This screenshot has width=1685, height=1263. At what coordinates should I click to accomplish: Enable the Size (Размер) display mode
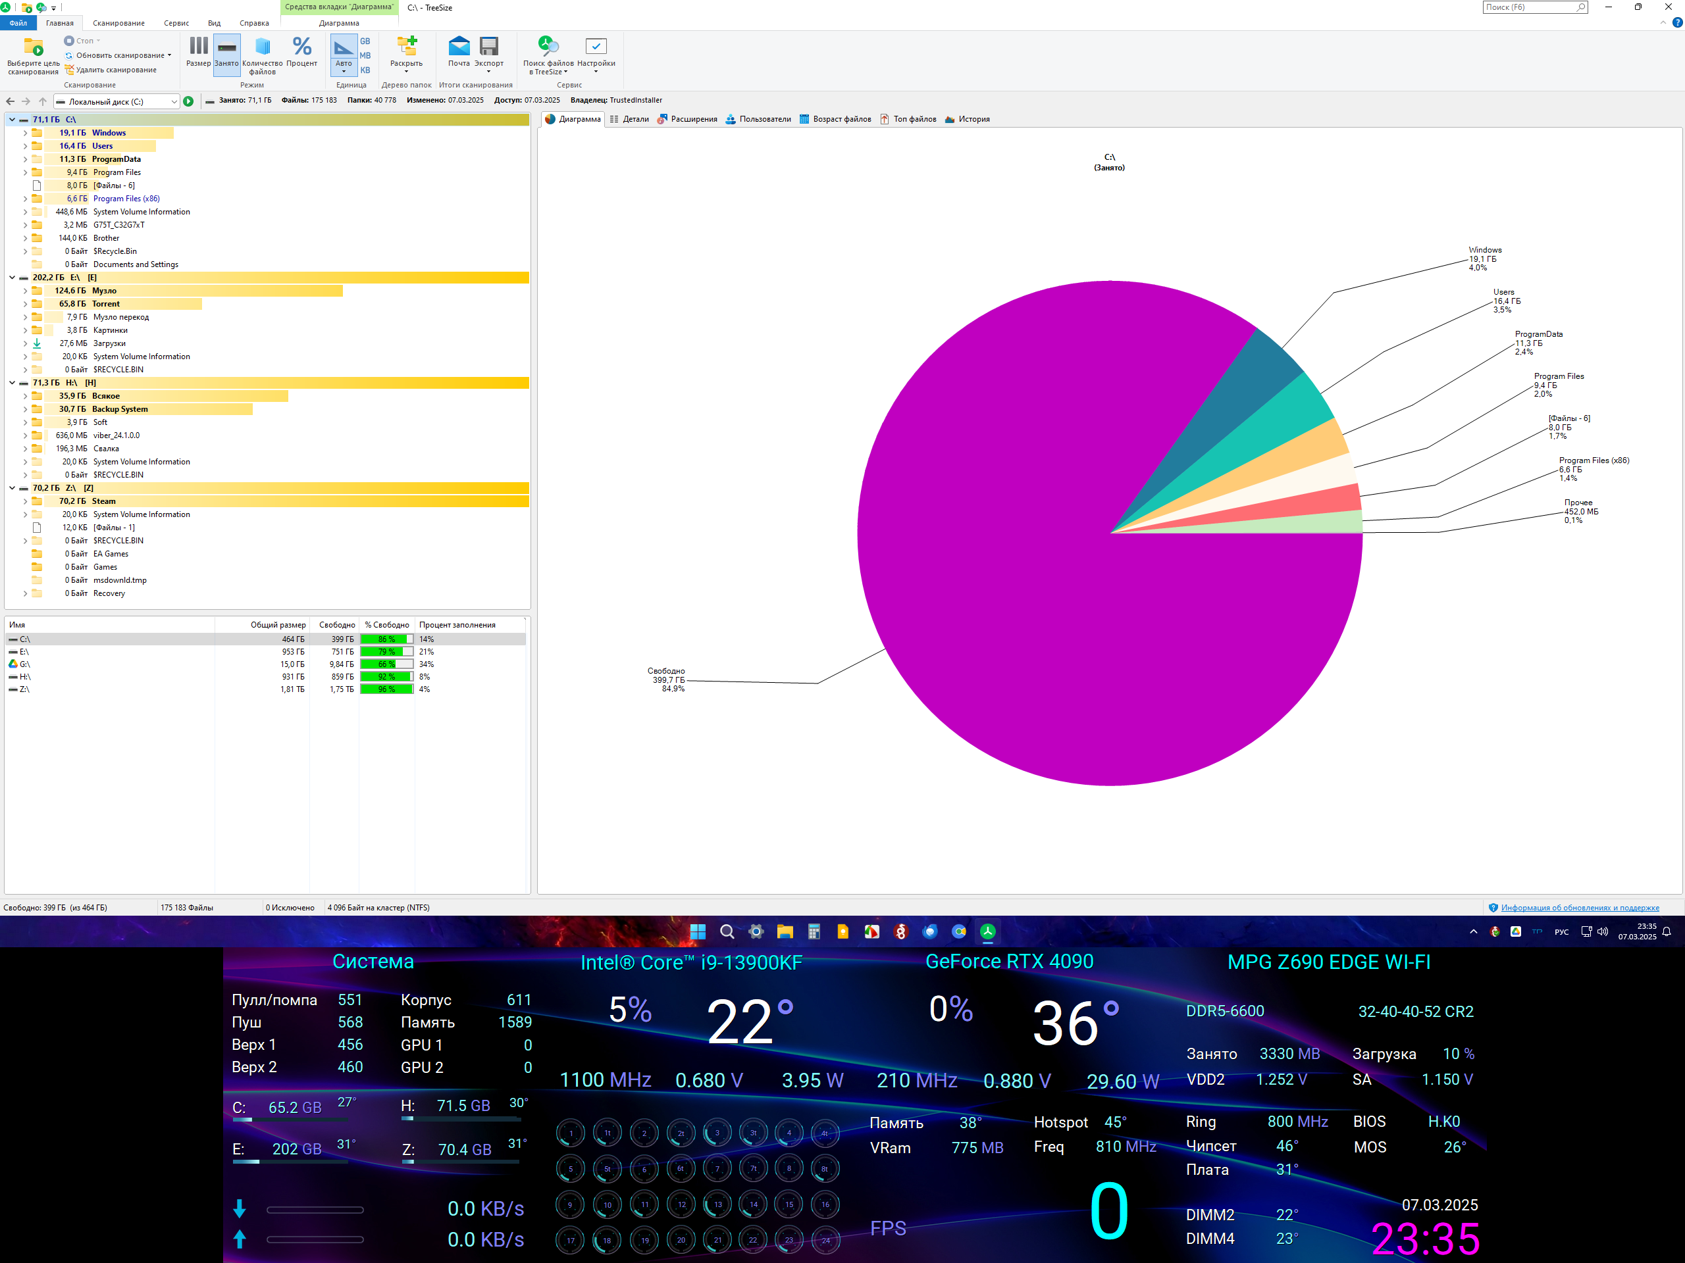click(198, 48)
